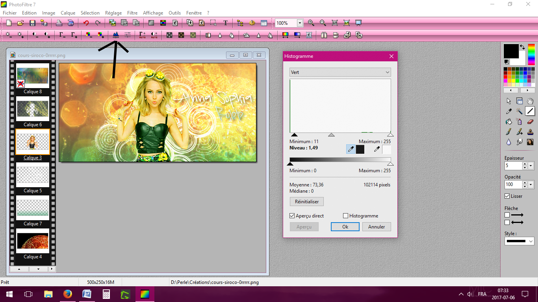The width and height of the screenshot is (538, 302).
Task: Click the Annuler button
Action: click(377, 227)
